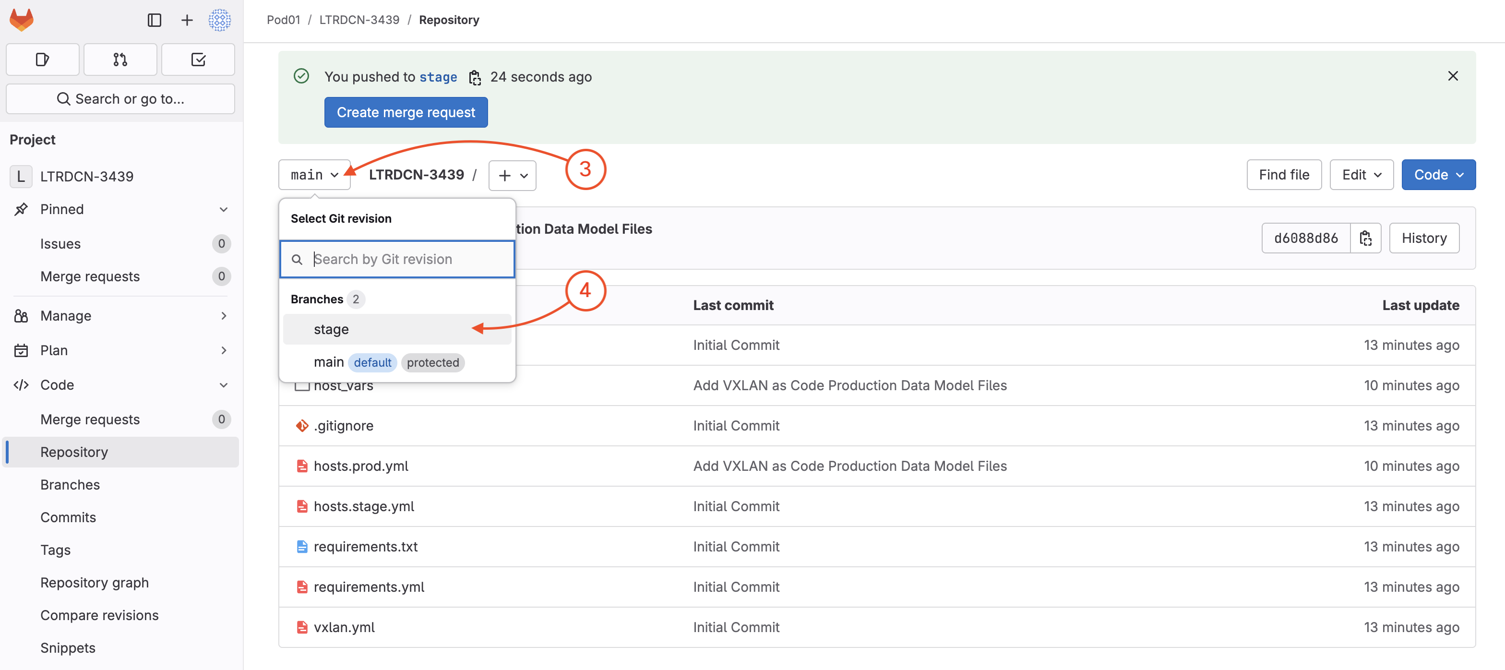Open the assigned issues shortcut icon
Screen dimensions: 1505x670
(x=42, y=59)
